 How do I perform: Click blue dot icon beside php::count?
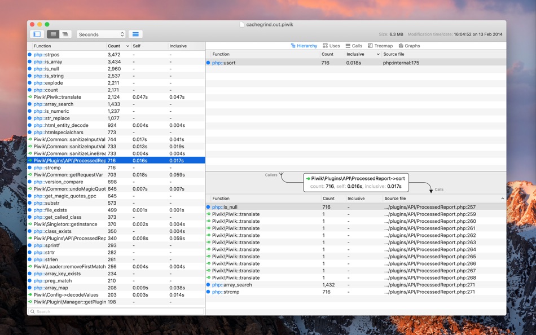tap(30, 90)
